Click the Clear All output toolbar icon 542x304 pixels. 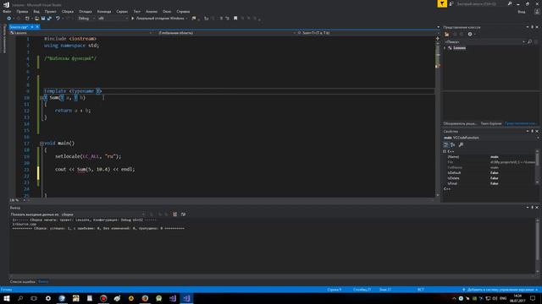pos(175,214)
